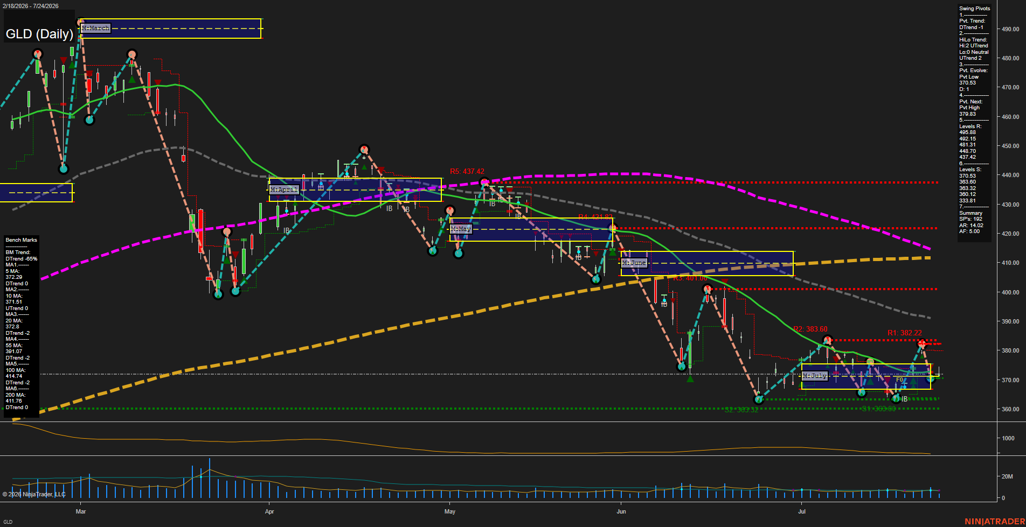This screenshot has width=1026, height=527.
Task: Select the R4 resistance level label
Action: tap(595, 217)
